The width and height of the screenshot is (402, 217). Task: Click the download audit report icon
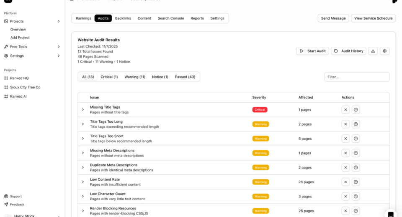[x=373, y=51]
